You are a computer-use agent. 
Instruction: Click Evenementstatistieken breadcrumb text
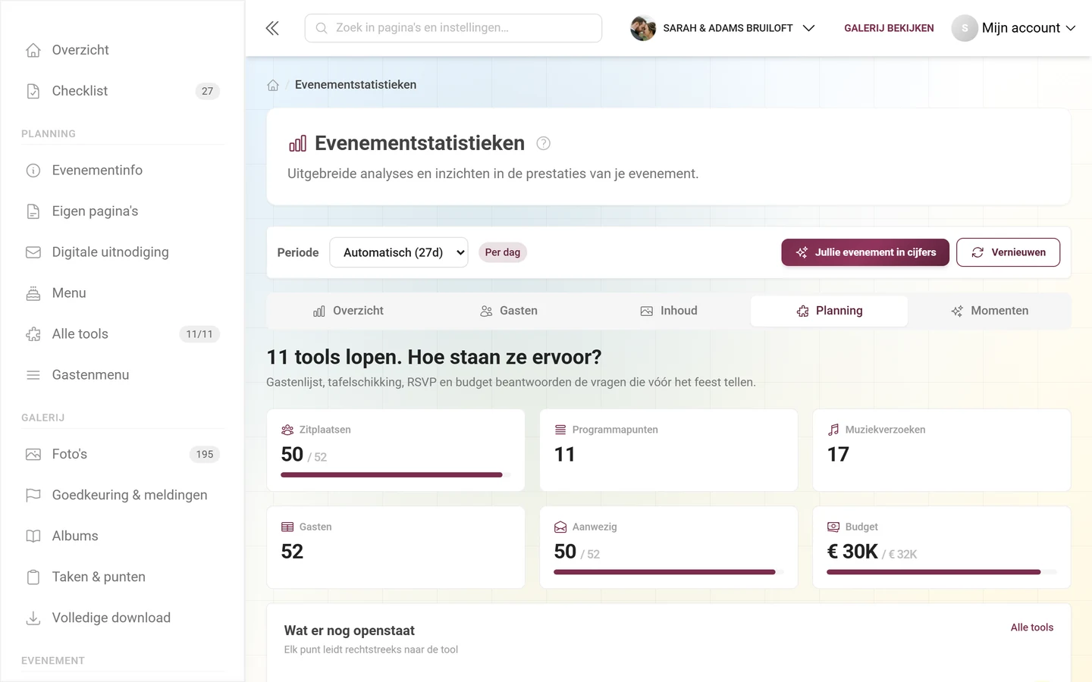pyautogui.click(x=356, y=85)
